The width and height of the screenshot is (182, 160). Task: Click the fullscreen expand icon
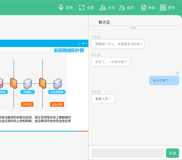point(81,8)
